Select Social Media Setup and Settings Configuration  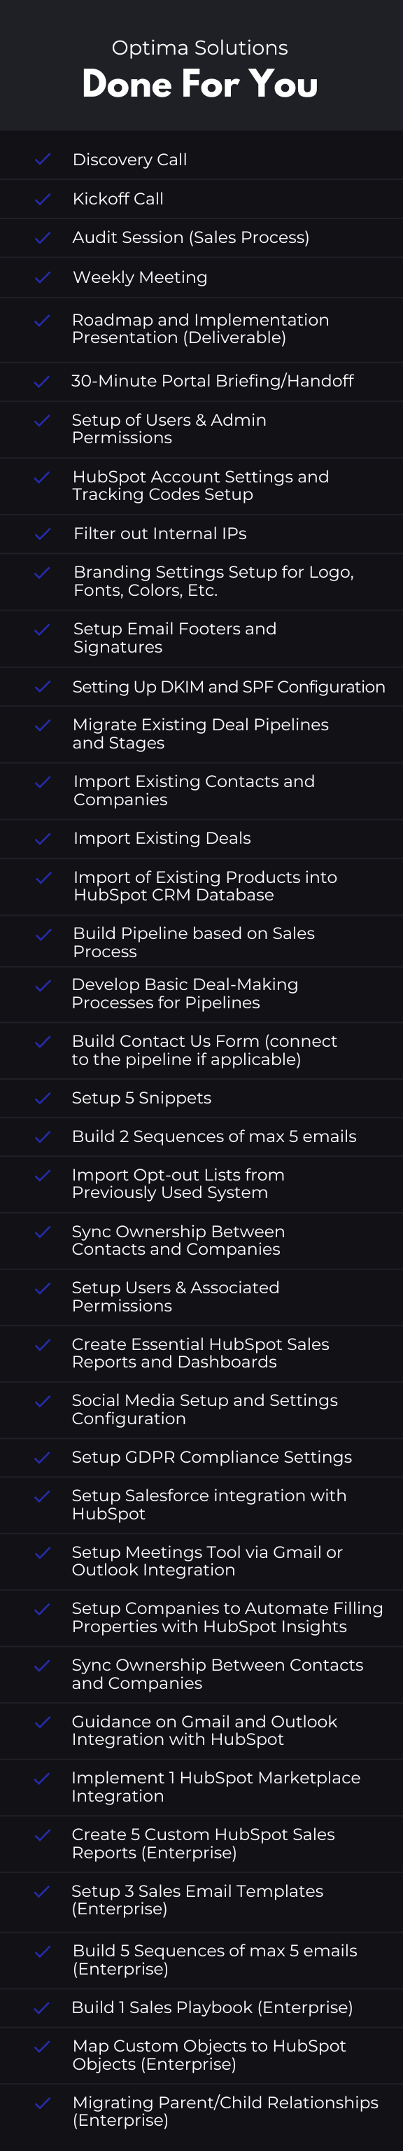[204, 1409]
